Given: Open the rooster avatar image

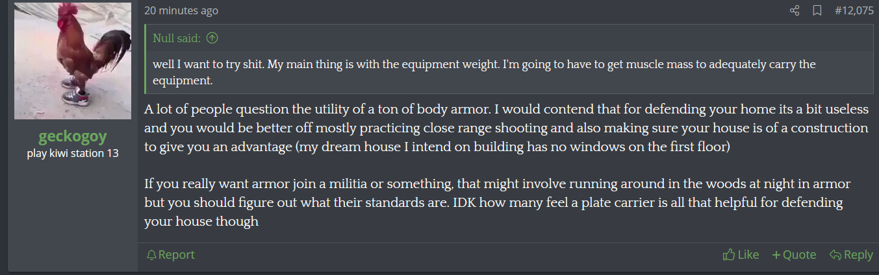Looking at the screenshot, I should tap(73, 61).
